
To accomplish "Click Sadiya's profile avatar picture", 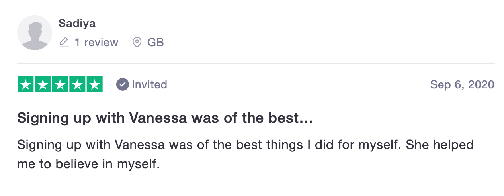I will click(x=35, y=33).
